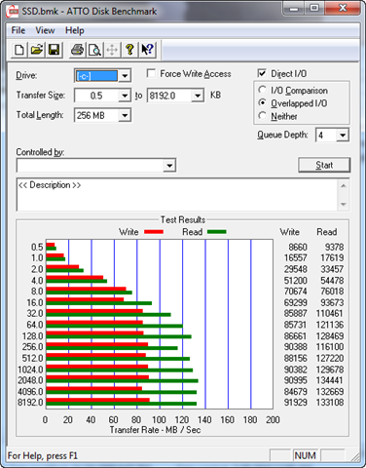The height and width of the screenshot is (468, 366).
Task: Click the yellow question mark About icon
Action: pyautogui.click(x=129, y=50)
